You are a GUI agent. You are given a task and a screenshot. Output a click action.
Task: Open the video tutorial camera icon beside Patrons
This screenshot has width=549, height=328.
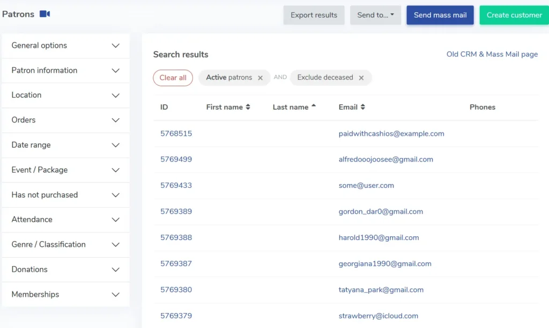point(44,14)
